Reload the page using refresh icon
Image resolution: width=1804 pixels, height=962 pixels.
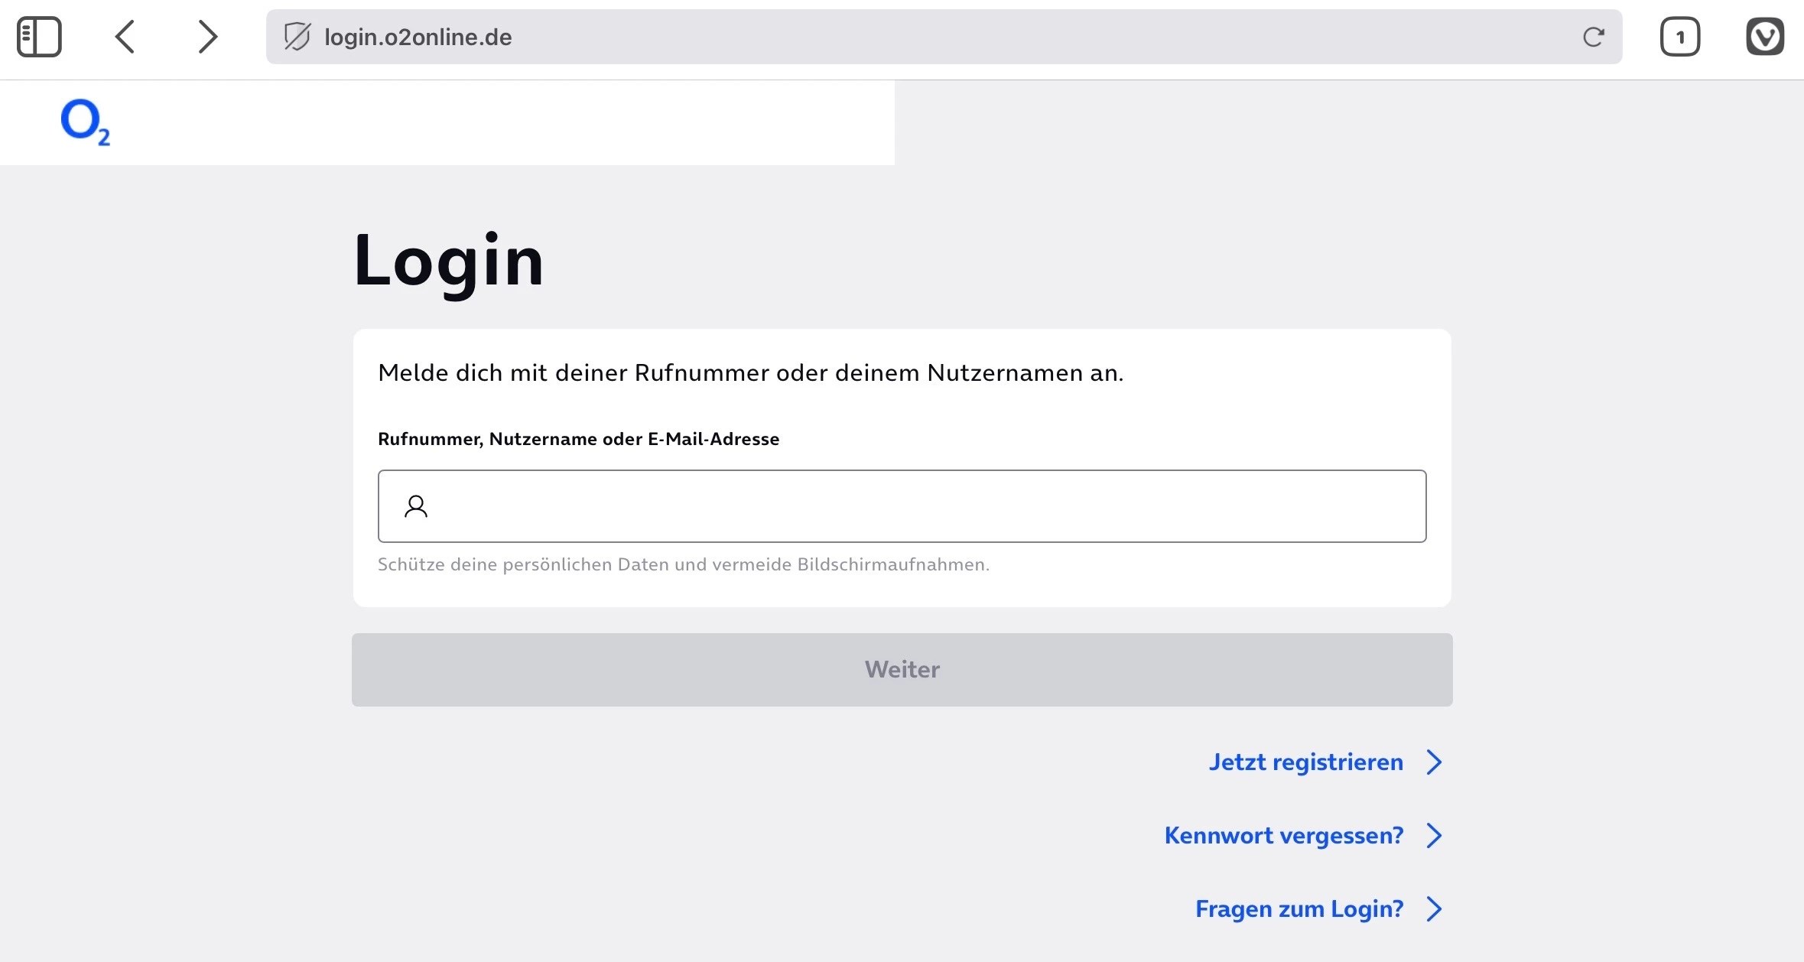[1593, 37]
